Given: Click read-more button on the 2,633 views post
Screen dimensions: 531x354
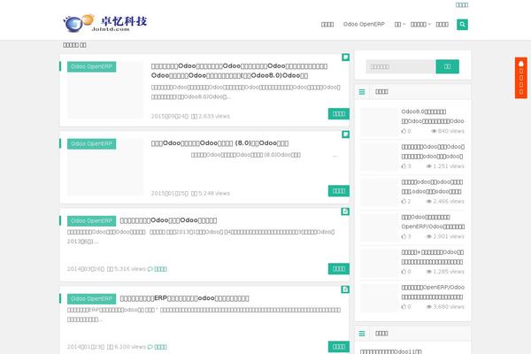Looking at the screenshot, I should pyautogui.click(x=339, y=114).
